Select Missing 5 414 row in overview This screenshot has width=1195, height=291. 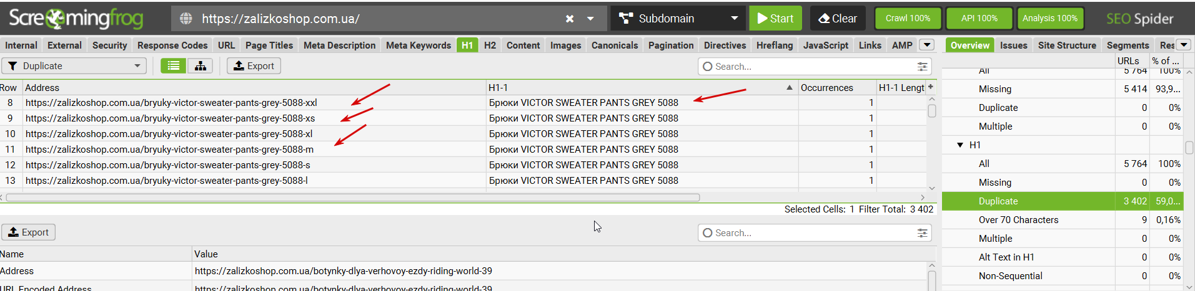point(1063,89)
